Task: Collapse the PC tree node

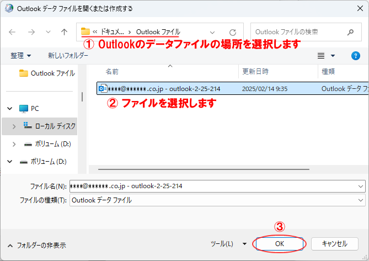Action: point(9,109)
